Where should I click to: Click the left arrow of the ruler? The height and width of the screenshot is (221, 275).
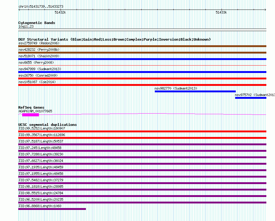tap(19, 10)
